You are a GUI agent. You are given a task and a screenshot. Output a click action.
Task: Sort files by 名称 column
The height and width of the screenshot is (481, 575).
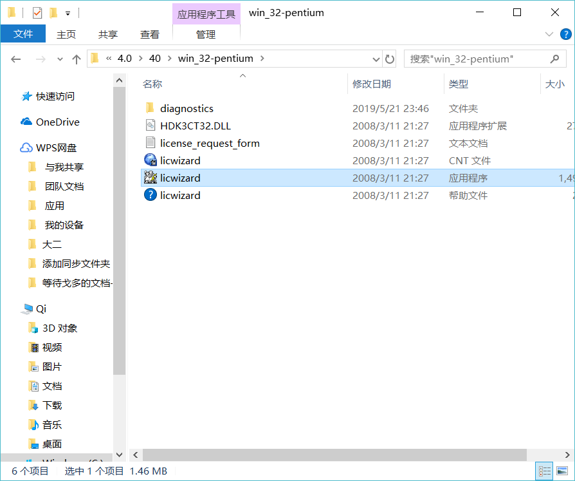(x=152, y=84)
